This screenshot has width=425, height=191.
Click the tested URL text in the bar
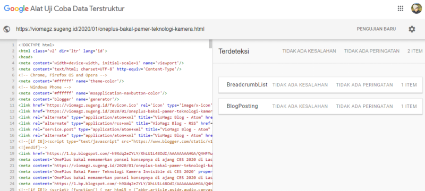coord(110,29)
